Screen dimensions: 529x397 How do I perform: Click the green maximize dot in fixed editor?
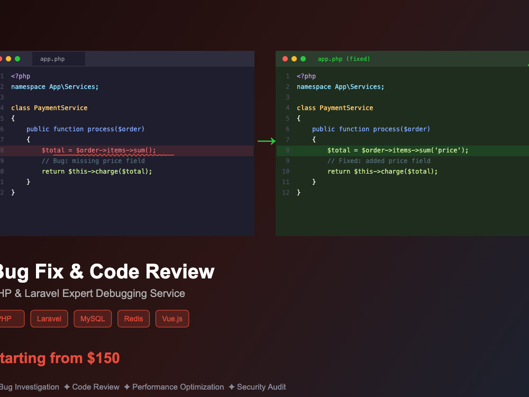[x=303, y=59]
